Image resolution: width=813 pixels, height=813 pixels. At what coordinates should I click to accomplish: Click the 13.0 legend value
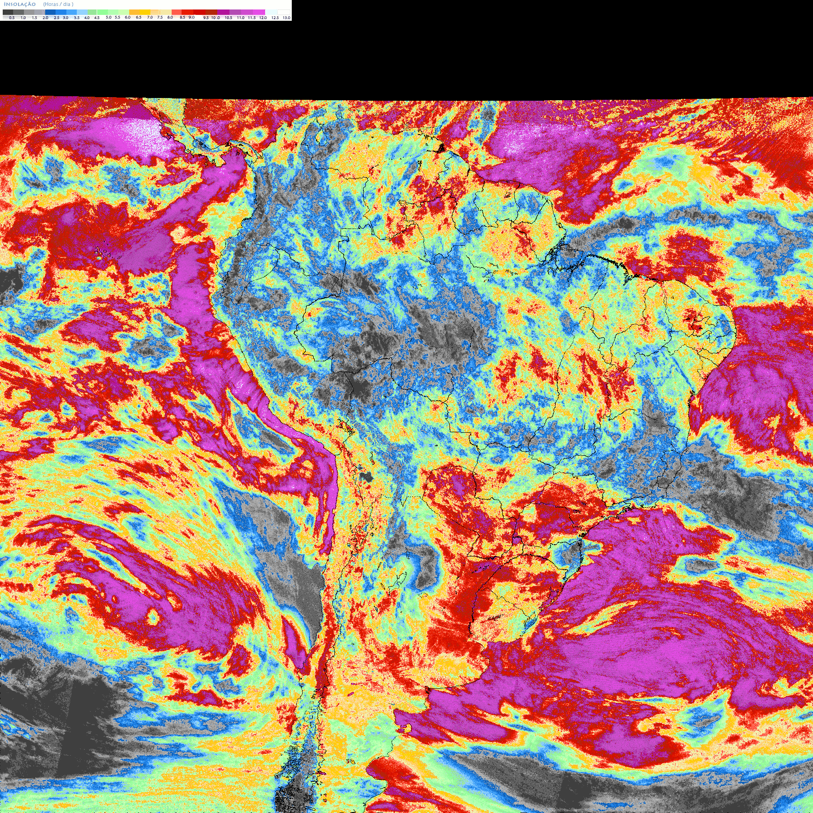point(286,18)
